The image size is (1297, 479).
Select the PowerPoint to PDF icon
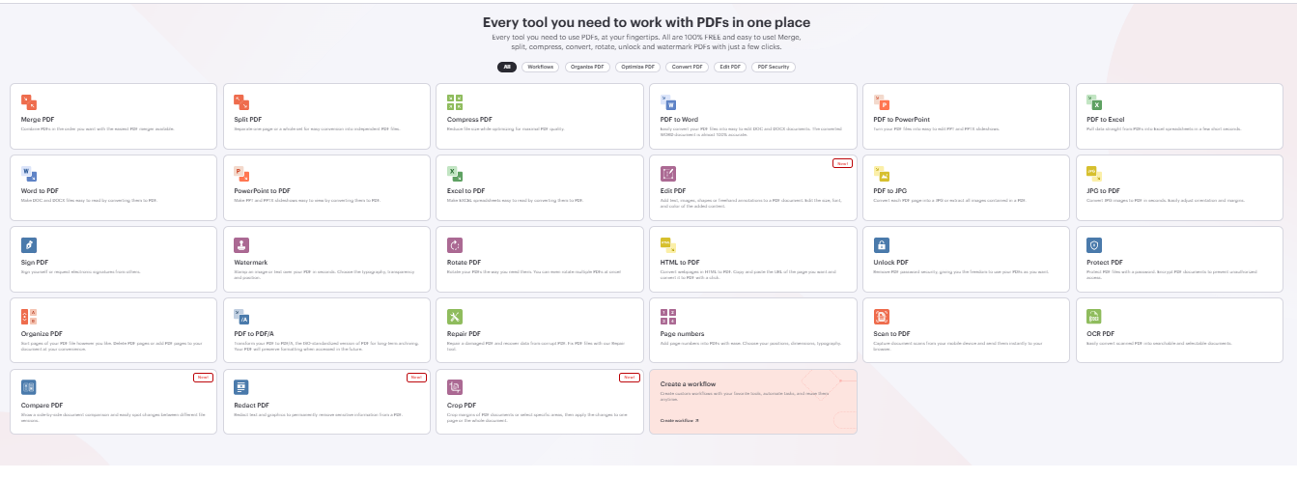pos(241,174)
